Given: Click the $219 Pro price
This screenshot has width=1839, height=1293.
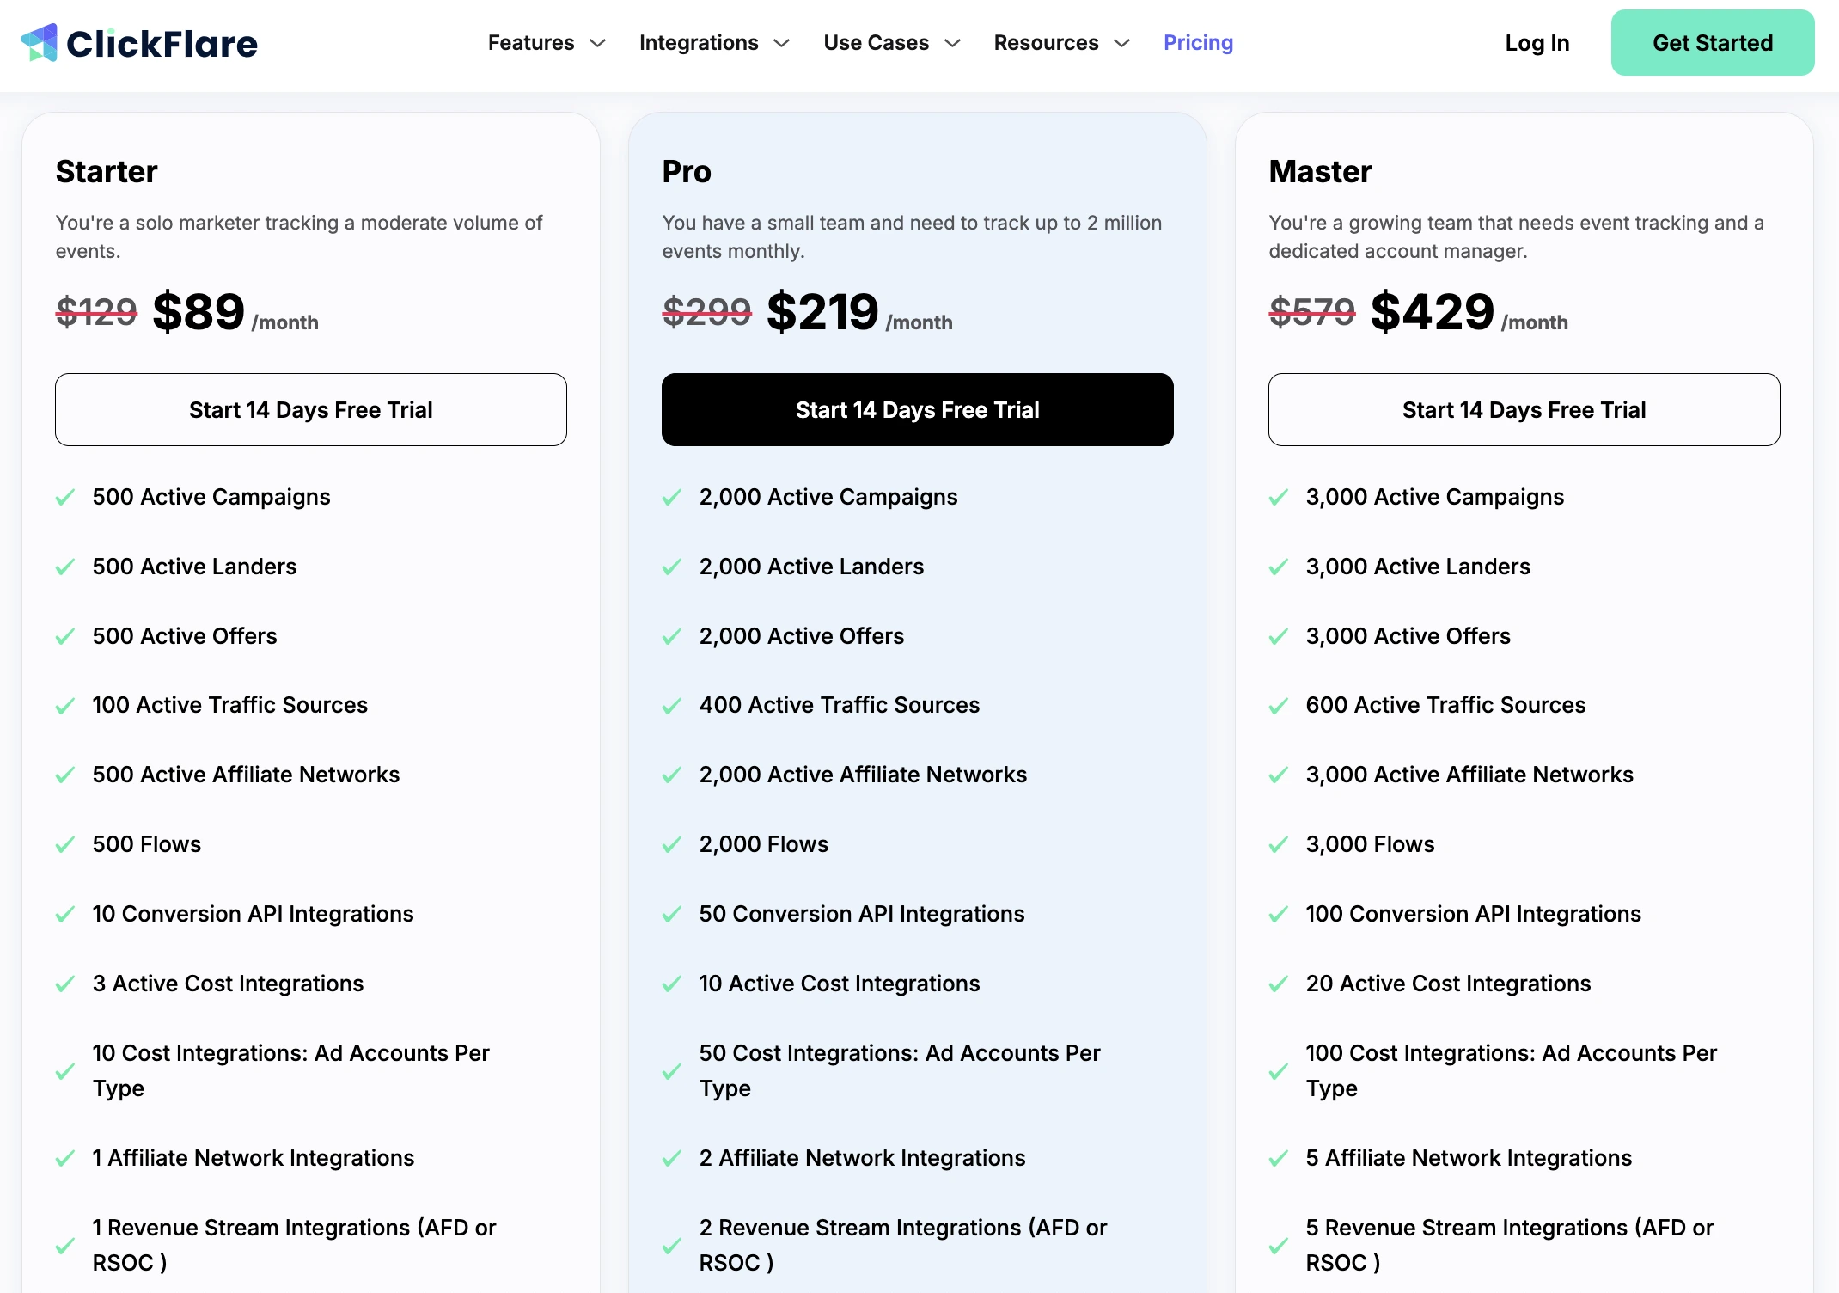Looking at the screenshot, I should coord(822,311).
